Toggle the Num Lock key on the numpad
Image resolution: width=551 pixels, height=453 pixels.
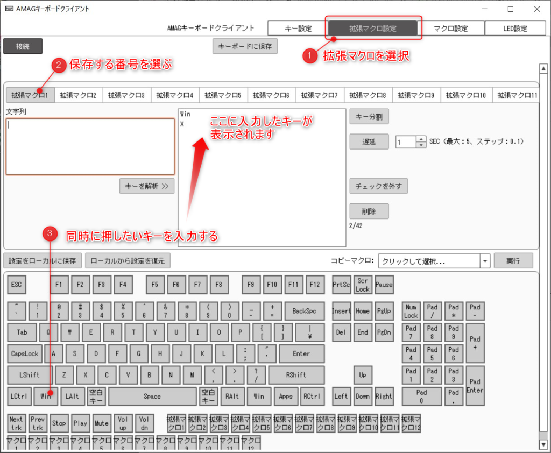411,311
